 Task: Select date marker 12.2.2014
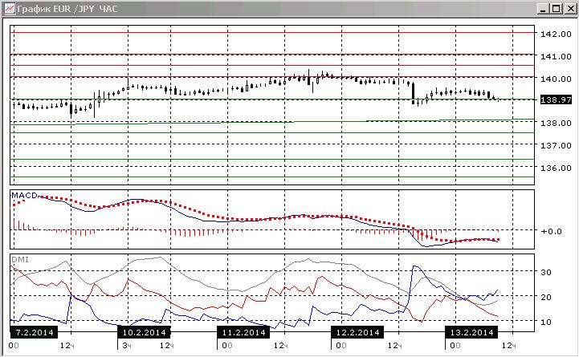tap(357, 332)
